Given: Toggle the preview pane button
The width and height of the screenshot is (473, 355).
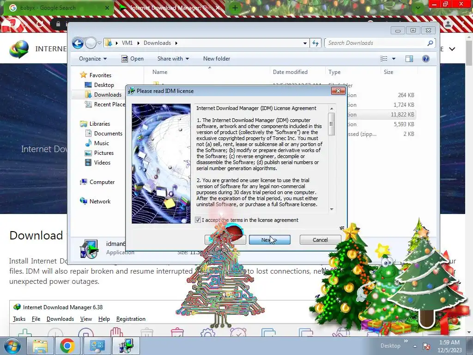Looking at the screenshot, I should click(409, 59).
